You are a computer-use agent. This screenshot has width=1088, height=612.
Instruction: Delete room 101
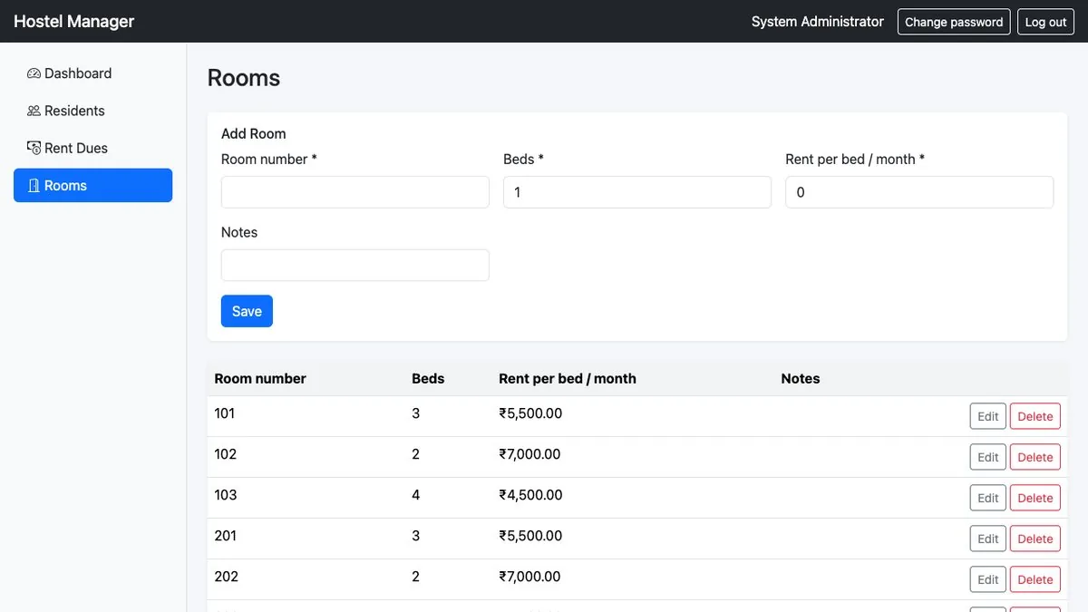pos(1035,416)
